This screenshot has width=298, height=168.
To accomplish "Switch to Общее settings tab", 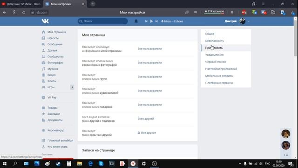I will (x=226, y=34).
